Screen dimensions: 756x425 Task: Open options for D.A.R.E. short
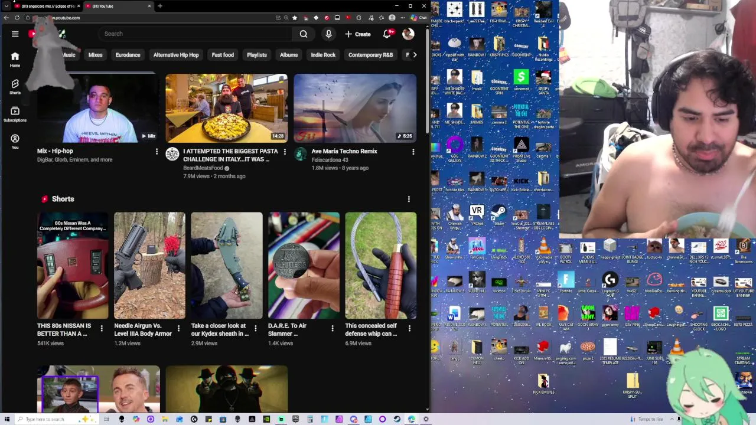coord(333,328)
